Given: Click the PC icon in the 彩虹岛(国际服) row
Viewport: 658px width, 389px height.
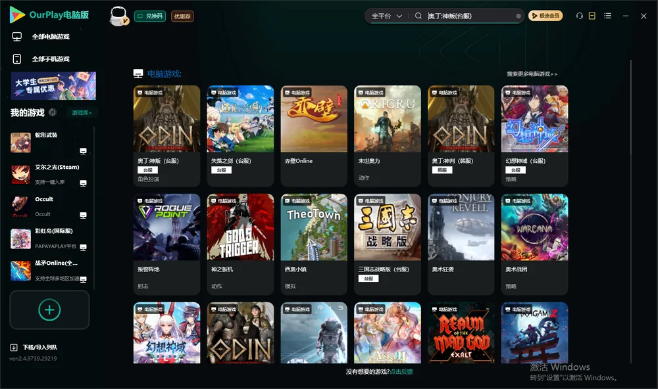Looking at the screenshot, I should tap(83, 247).
